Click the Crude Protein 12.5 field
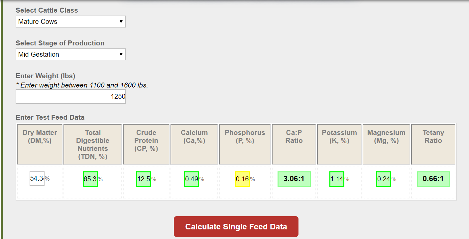This screenshot has width=469, height=239. point(144,179)
